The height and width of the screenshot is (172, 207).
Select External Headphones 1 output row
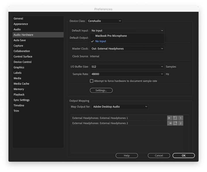tap(100, 118)
